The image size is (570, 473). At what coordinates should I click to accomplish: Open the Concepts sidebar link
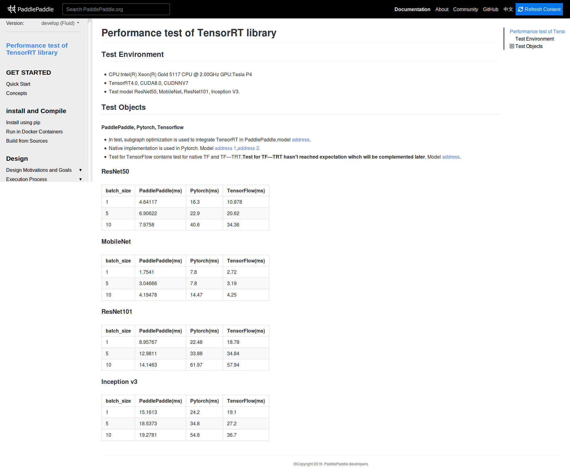[x=17, y=93]
